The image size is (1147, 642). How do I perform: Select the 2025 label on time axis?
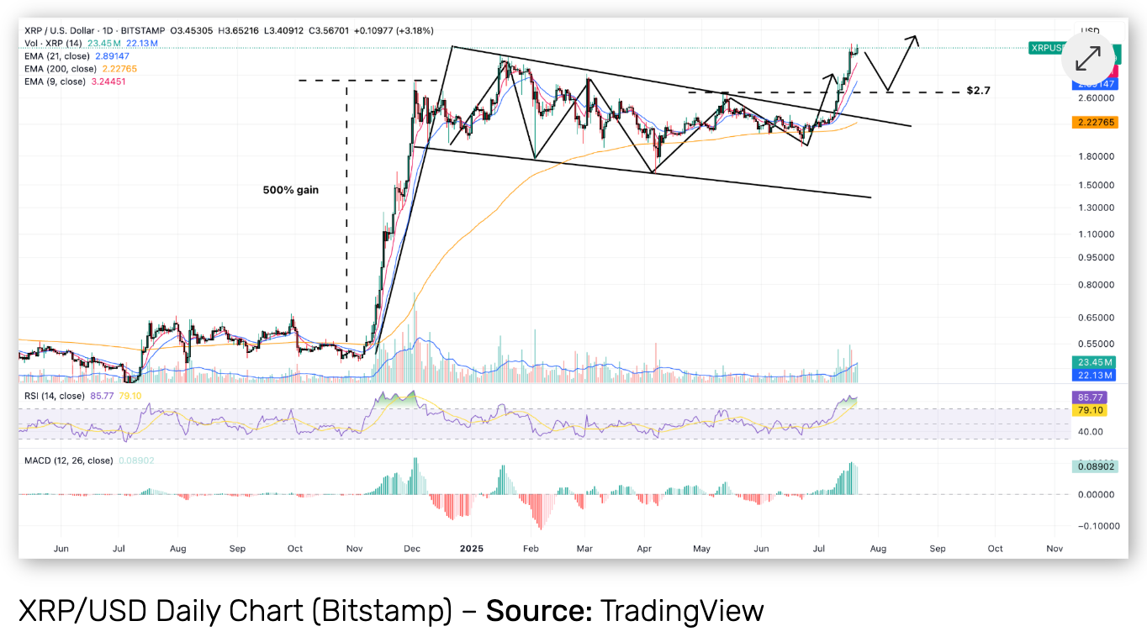click(472, 548)
